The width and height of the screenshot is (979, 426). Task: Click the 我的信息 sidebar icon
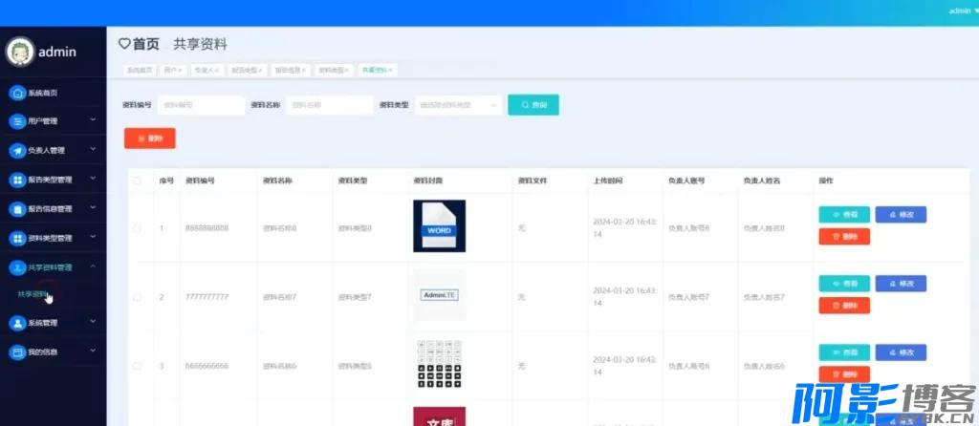(16, 352)
